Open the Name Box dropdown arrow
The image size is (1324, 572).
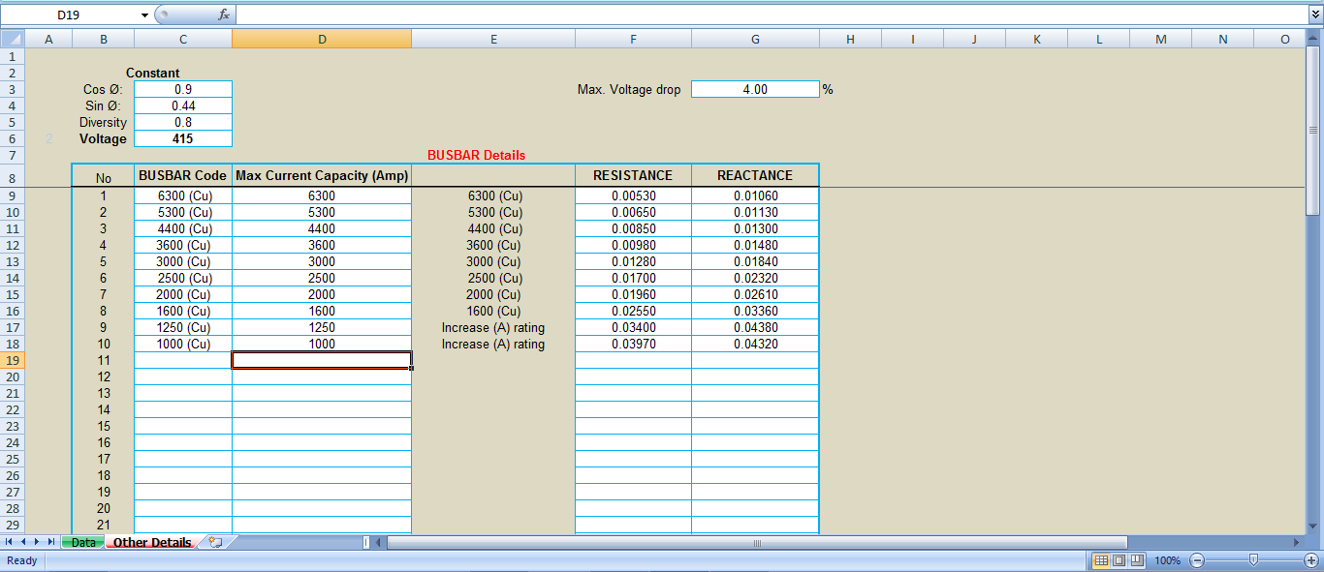click(144, 15)
